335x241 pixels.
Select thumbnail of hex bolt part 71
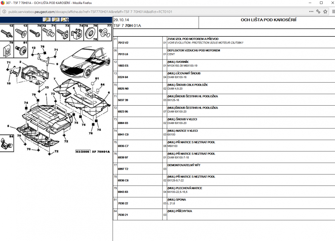[49, 32]
